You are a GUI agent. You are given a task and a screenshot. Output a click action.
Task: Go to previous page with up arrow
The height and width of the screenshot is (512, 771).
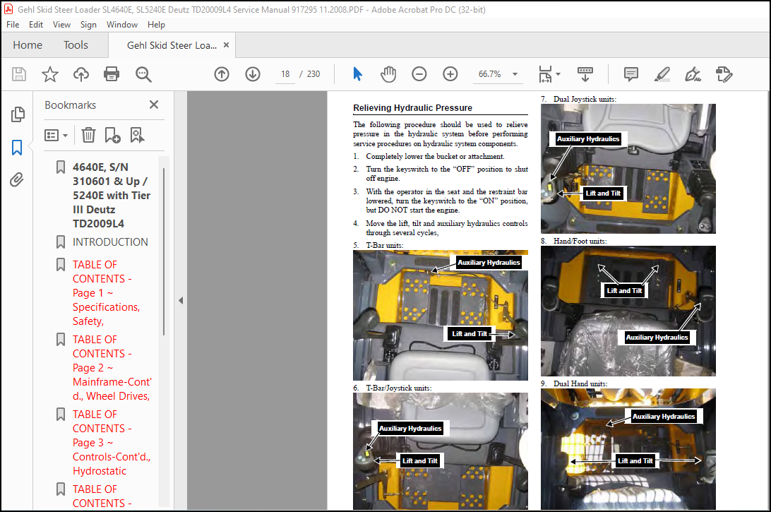[222, 74]
